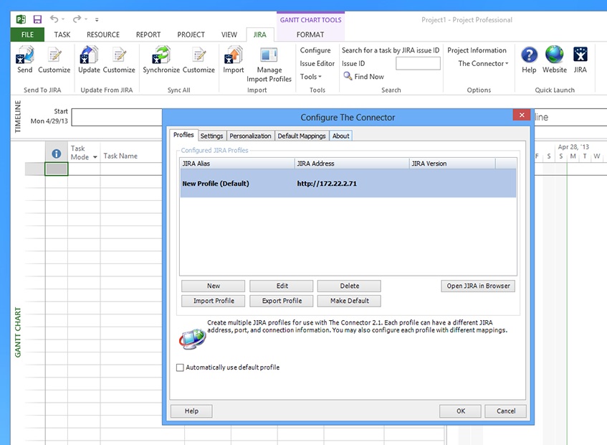Click the New profile button
Screen dimensions: 607x445
click(214, 286)
